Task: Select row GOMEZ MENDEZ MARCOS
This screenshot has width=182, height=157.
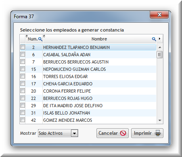Action: pos(88,120)
